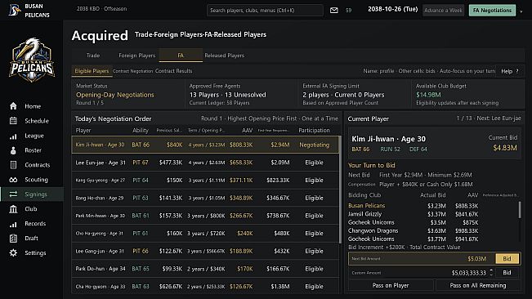
Task: Adjust the Custom Amount stepper arrows
Action: [x=491, y=273]
